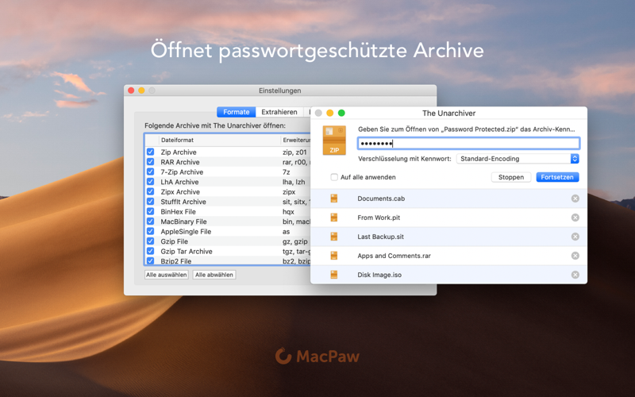Image resolution: width=635 pixels, height=397 pixels.
Task: Click the Alle auswählen button
Action: pos(167,275)
